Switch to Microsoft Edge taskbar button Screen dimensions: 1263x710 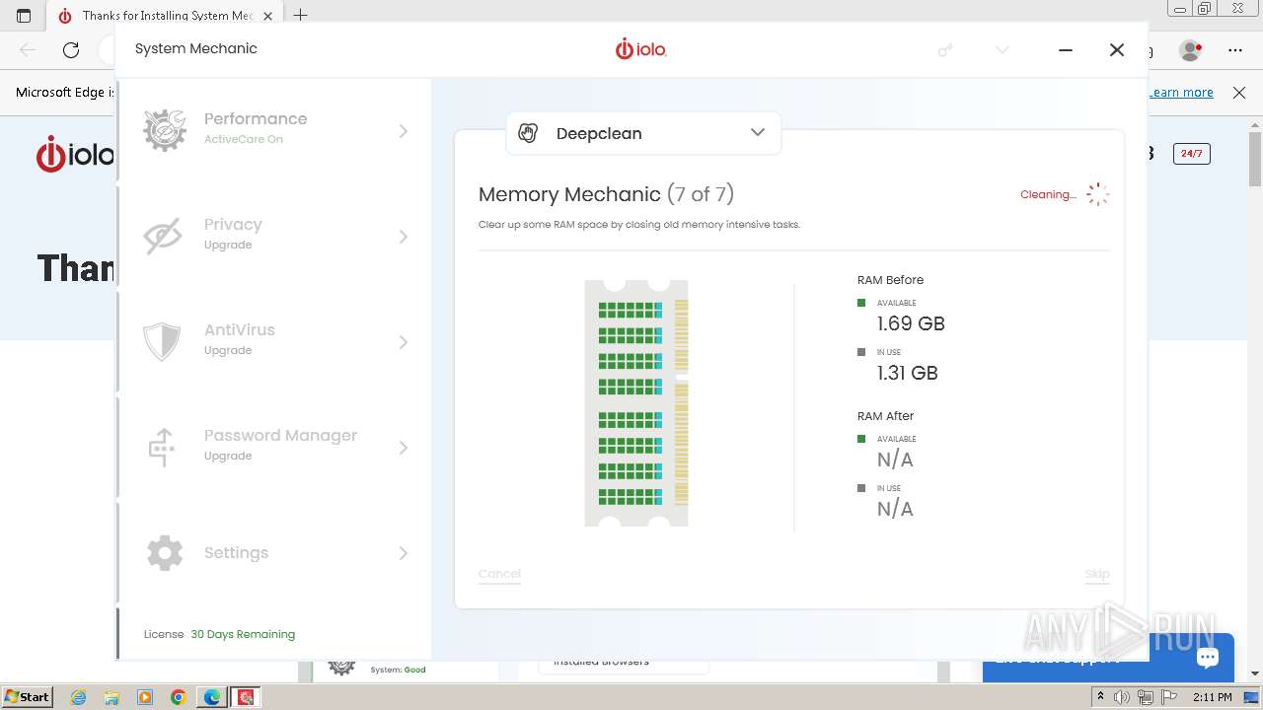(212, 697)
